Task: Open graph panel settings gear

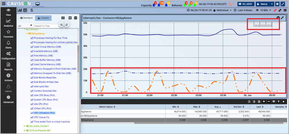Action: point(278,18)
